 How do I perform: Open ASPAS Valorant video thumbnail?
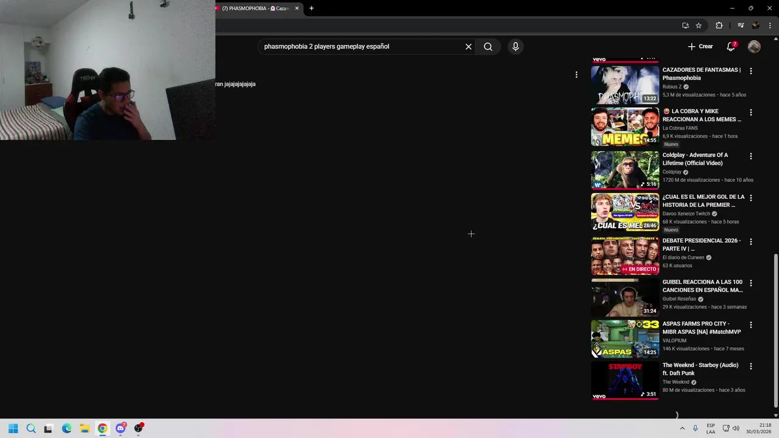[625, 339]
